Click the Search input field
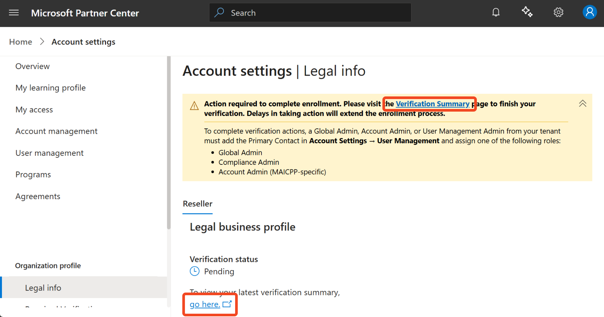The width and height of the screenshot is (604, 317). (310, 13)
